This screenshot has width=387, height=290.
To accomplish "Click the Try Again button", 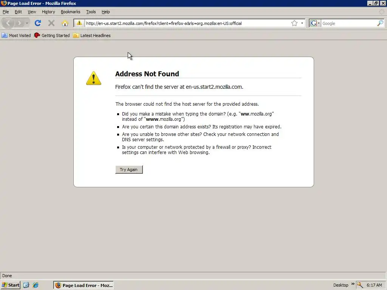I will click(129, 170).
